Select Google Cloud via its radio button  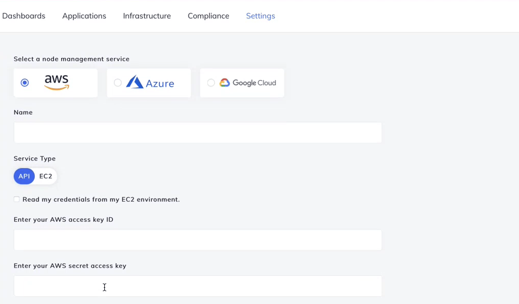point(210,83)
